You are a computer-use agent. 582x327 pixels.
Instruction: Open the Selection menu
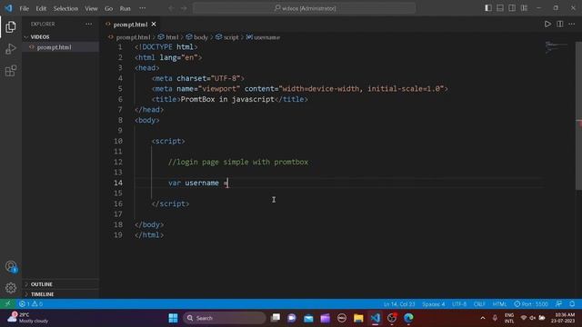(x=65, y=8)
